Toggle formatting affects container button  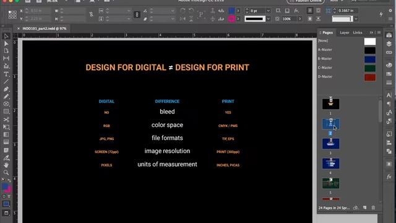[x=4, y=196]
